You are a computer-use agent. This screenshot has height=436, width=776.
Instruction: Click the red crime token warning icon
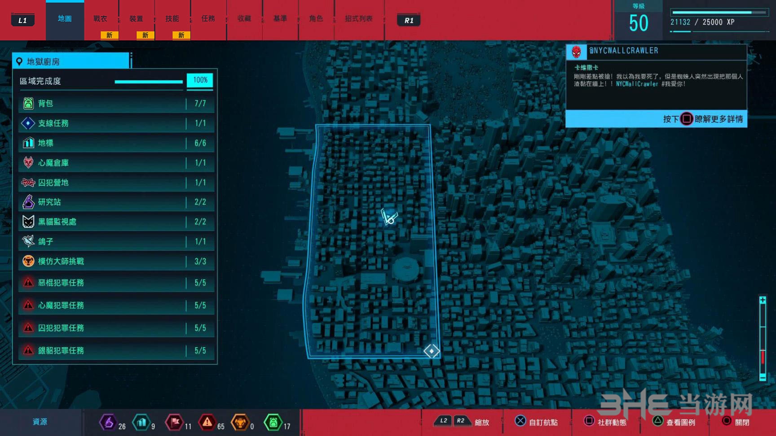click(207, 422)
